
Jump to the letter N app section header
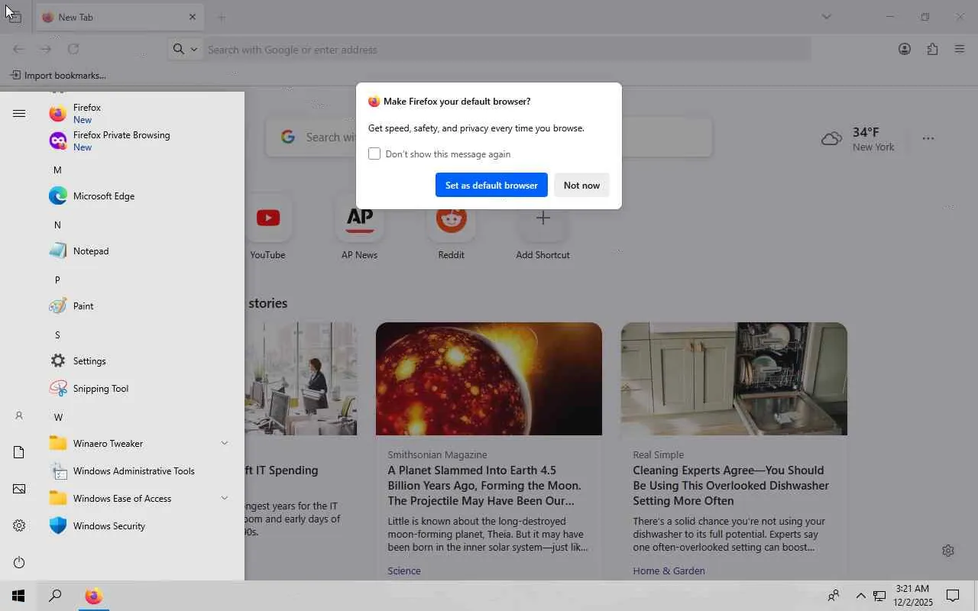coord(57,225)
